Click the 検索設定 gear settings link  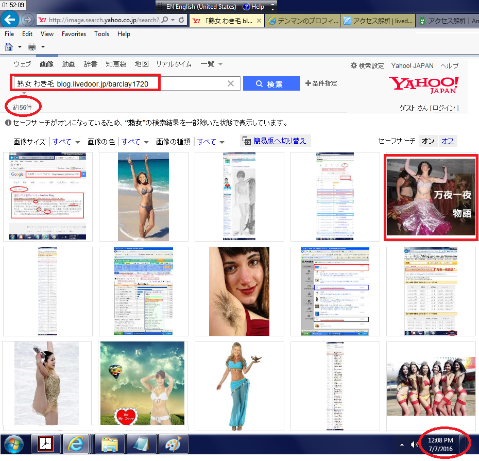(x=367, y=66)
